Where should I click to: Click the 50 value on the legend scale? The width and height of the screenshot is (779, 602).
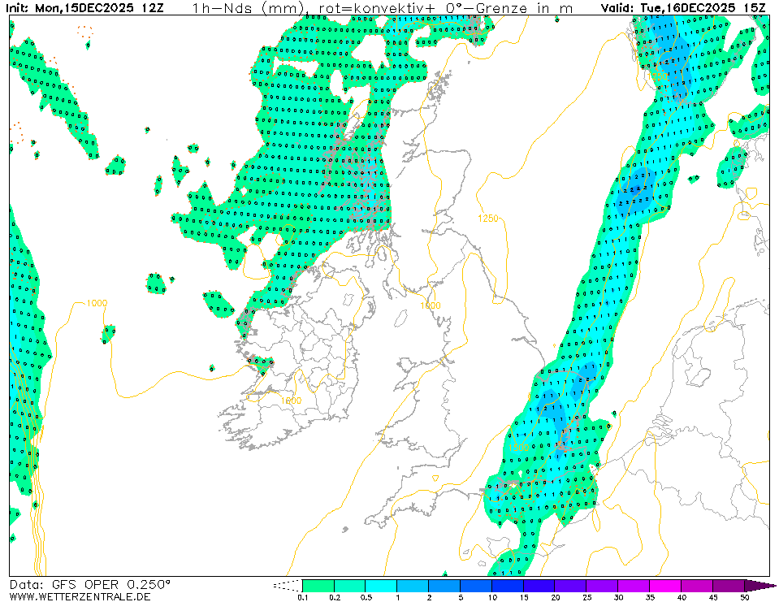pyautogui.click(x=744, y=597)
